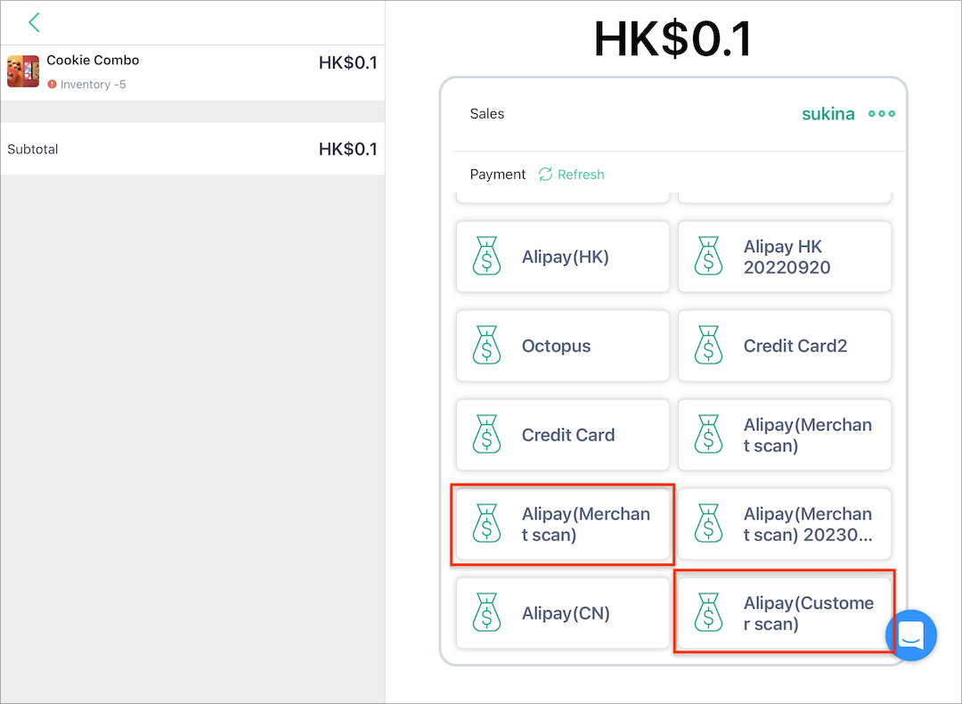The width and height of the screenshot is (962, 704).
Task: Click the Sales label
Action: pos(486,113)
